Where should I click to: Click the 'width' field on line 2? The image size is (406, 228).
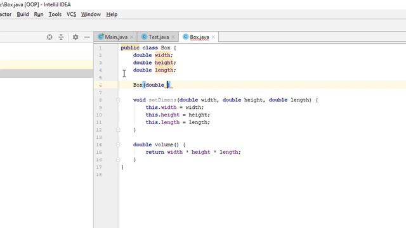pos(162,55)
